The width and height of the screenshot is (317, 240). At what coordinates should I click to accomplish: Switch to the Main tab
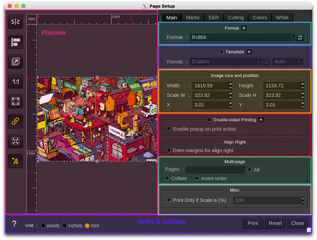172,18
